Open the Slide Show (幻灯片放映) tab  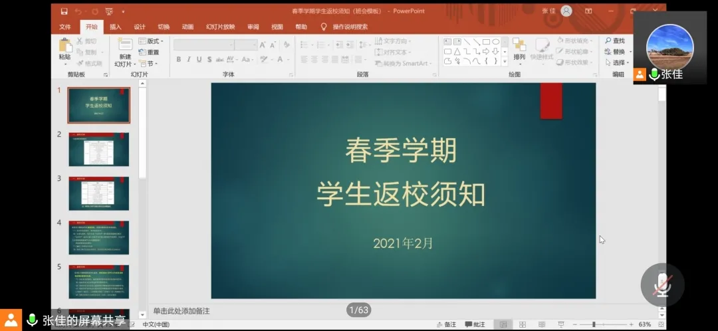click(220, 27)
